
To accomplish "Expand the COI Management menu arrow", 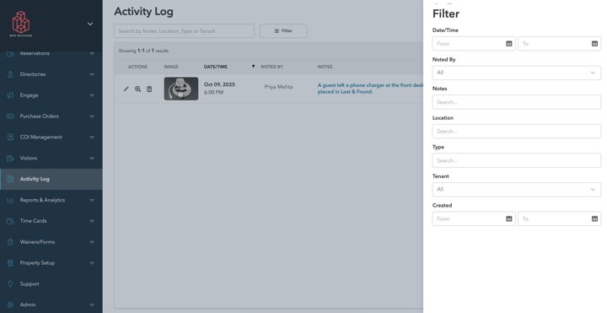I will coord(92,138).
